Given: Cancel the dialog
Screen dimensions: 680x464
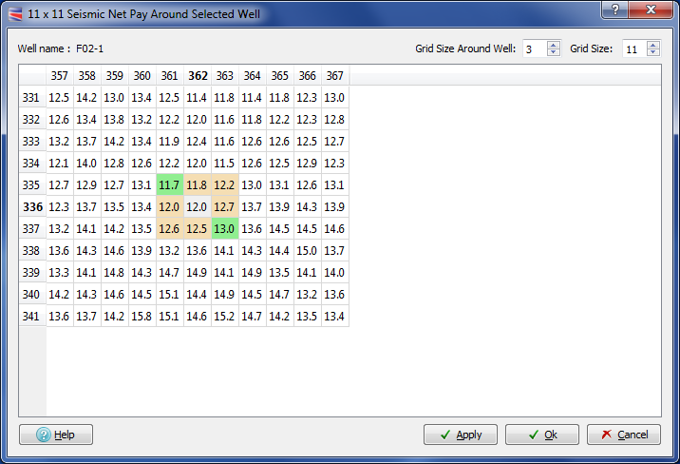Looking at the screenshot, I should click(624, 435).
